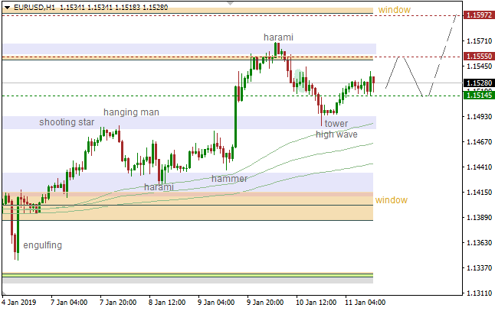Select the red 1.15972 price level tag

(479, 15)
